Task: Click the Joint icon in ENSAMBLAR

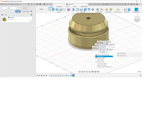Action: [102, 10]
